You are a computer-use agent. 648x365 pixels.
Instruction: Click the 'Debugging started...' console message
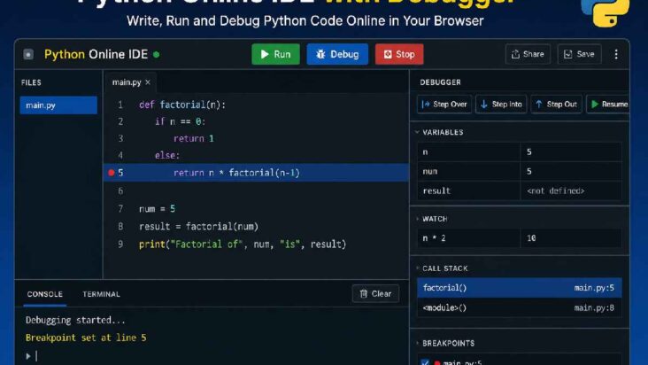[x=75, y=320]
